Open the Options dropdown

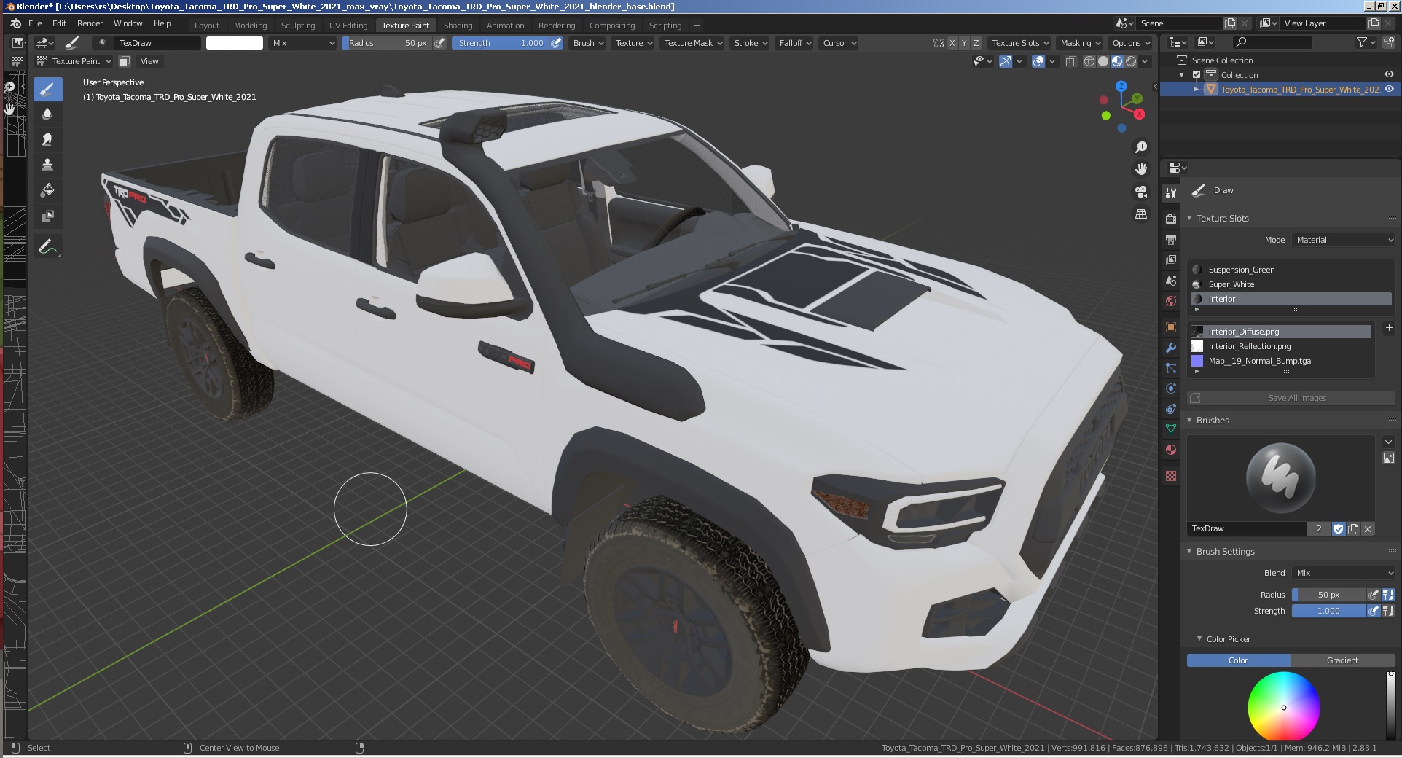(1130, 43)
